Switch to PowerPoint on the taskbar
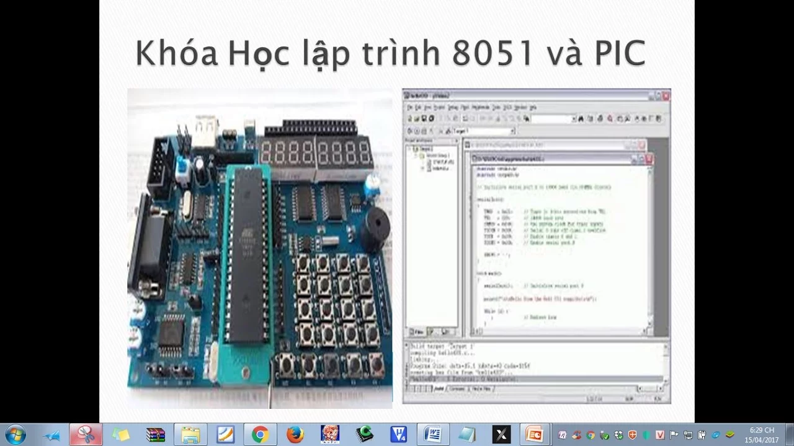 coord(534,435)
